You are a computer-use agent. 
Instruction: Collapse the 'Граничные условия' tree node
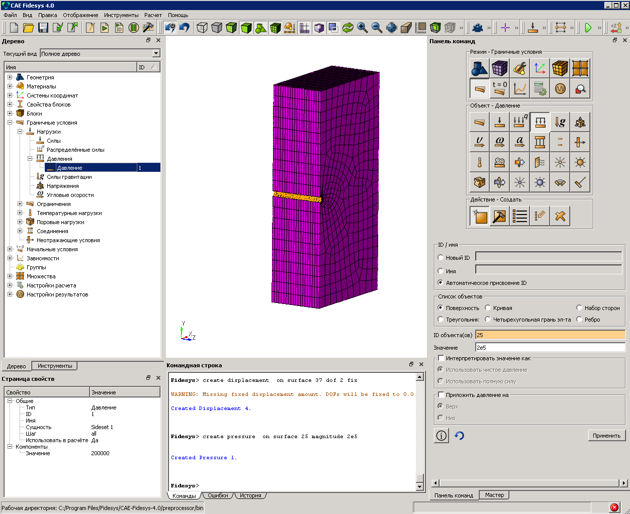click(x=10, y=122)
